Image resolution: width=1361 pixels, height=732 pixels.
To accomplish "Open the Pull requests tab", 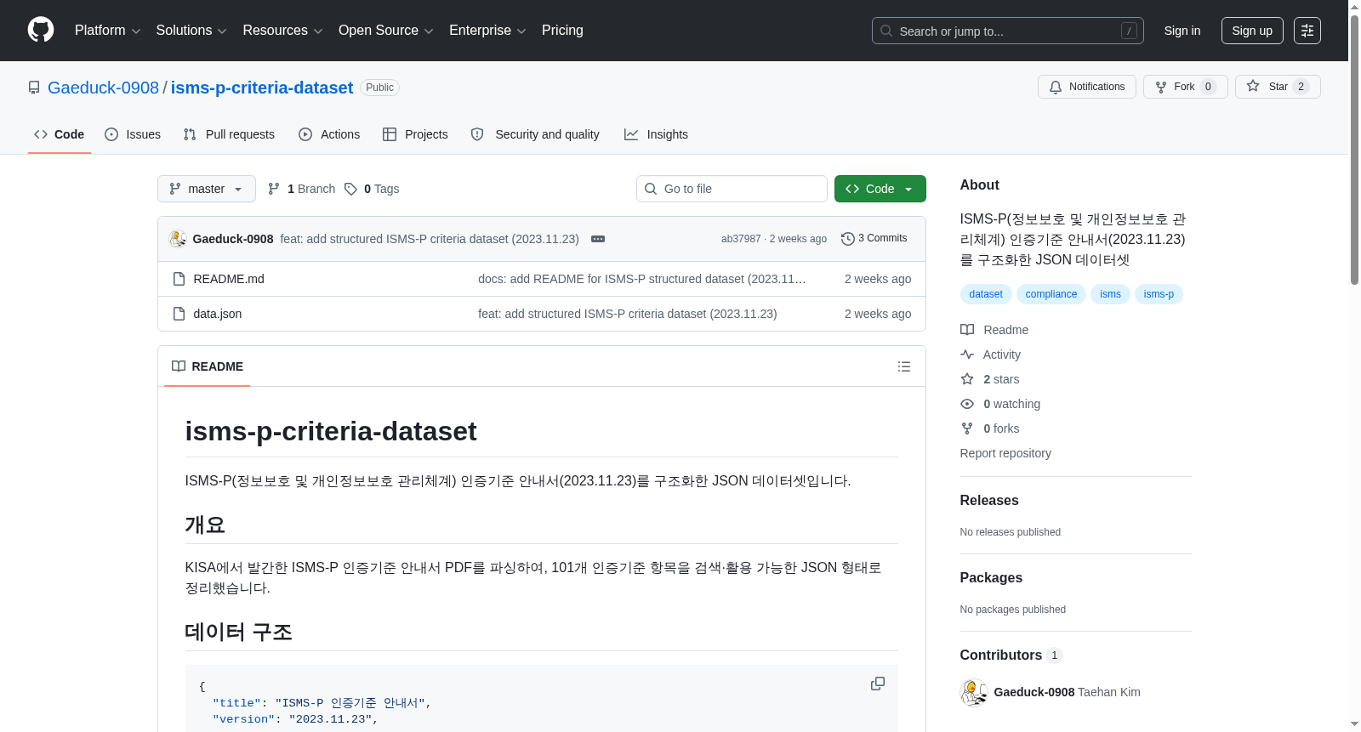I will coord(229,134).
